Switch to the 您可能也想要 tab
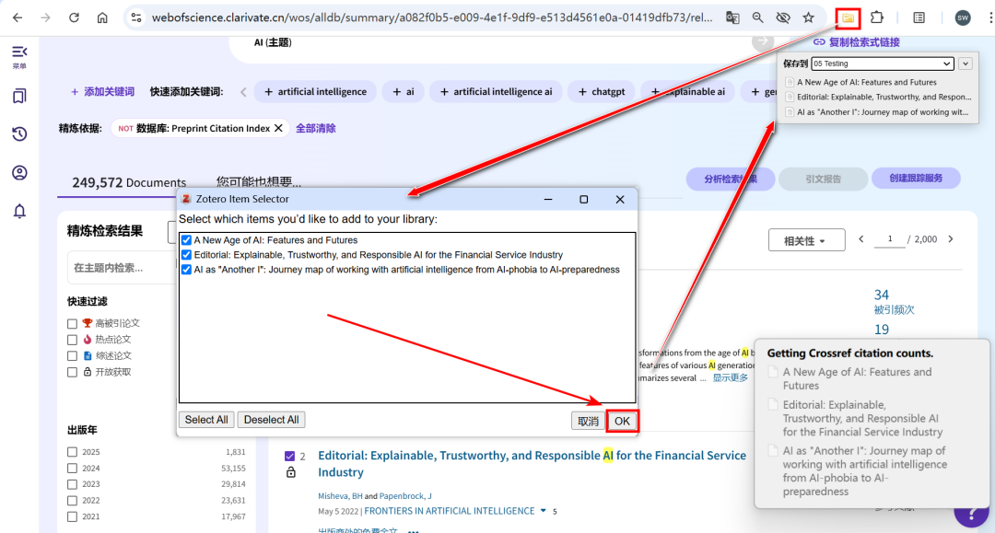This screenshot has width=995, height=533. point(259,182)
